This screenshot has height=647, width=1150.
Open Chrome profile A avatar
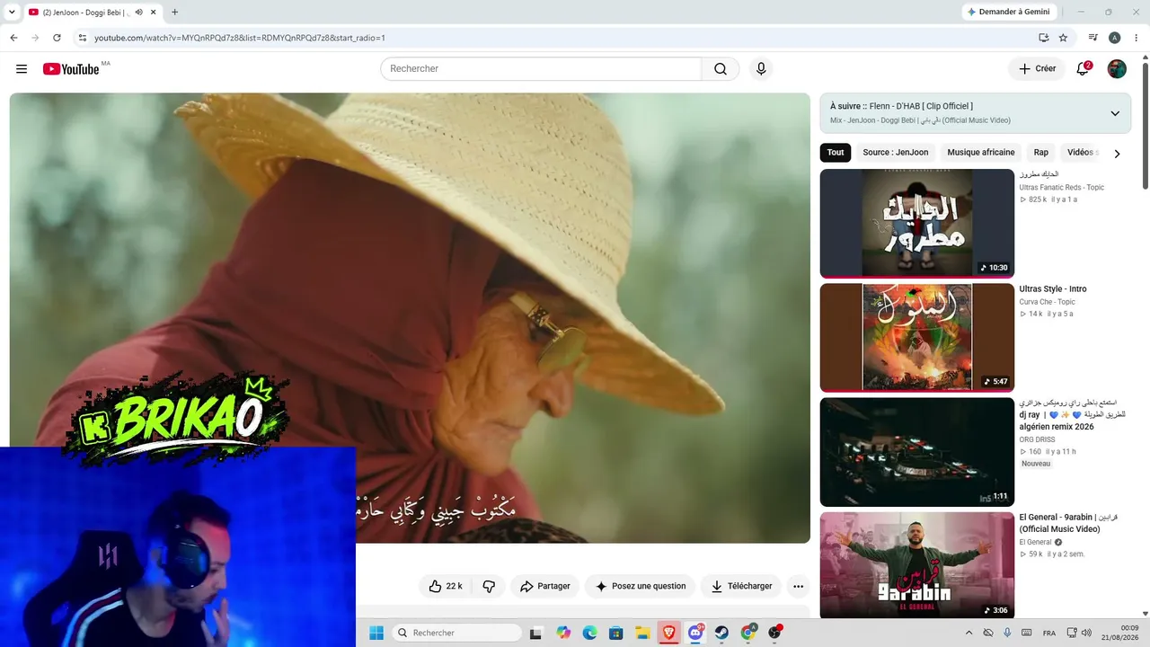click(x=1114, y=38)
